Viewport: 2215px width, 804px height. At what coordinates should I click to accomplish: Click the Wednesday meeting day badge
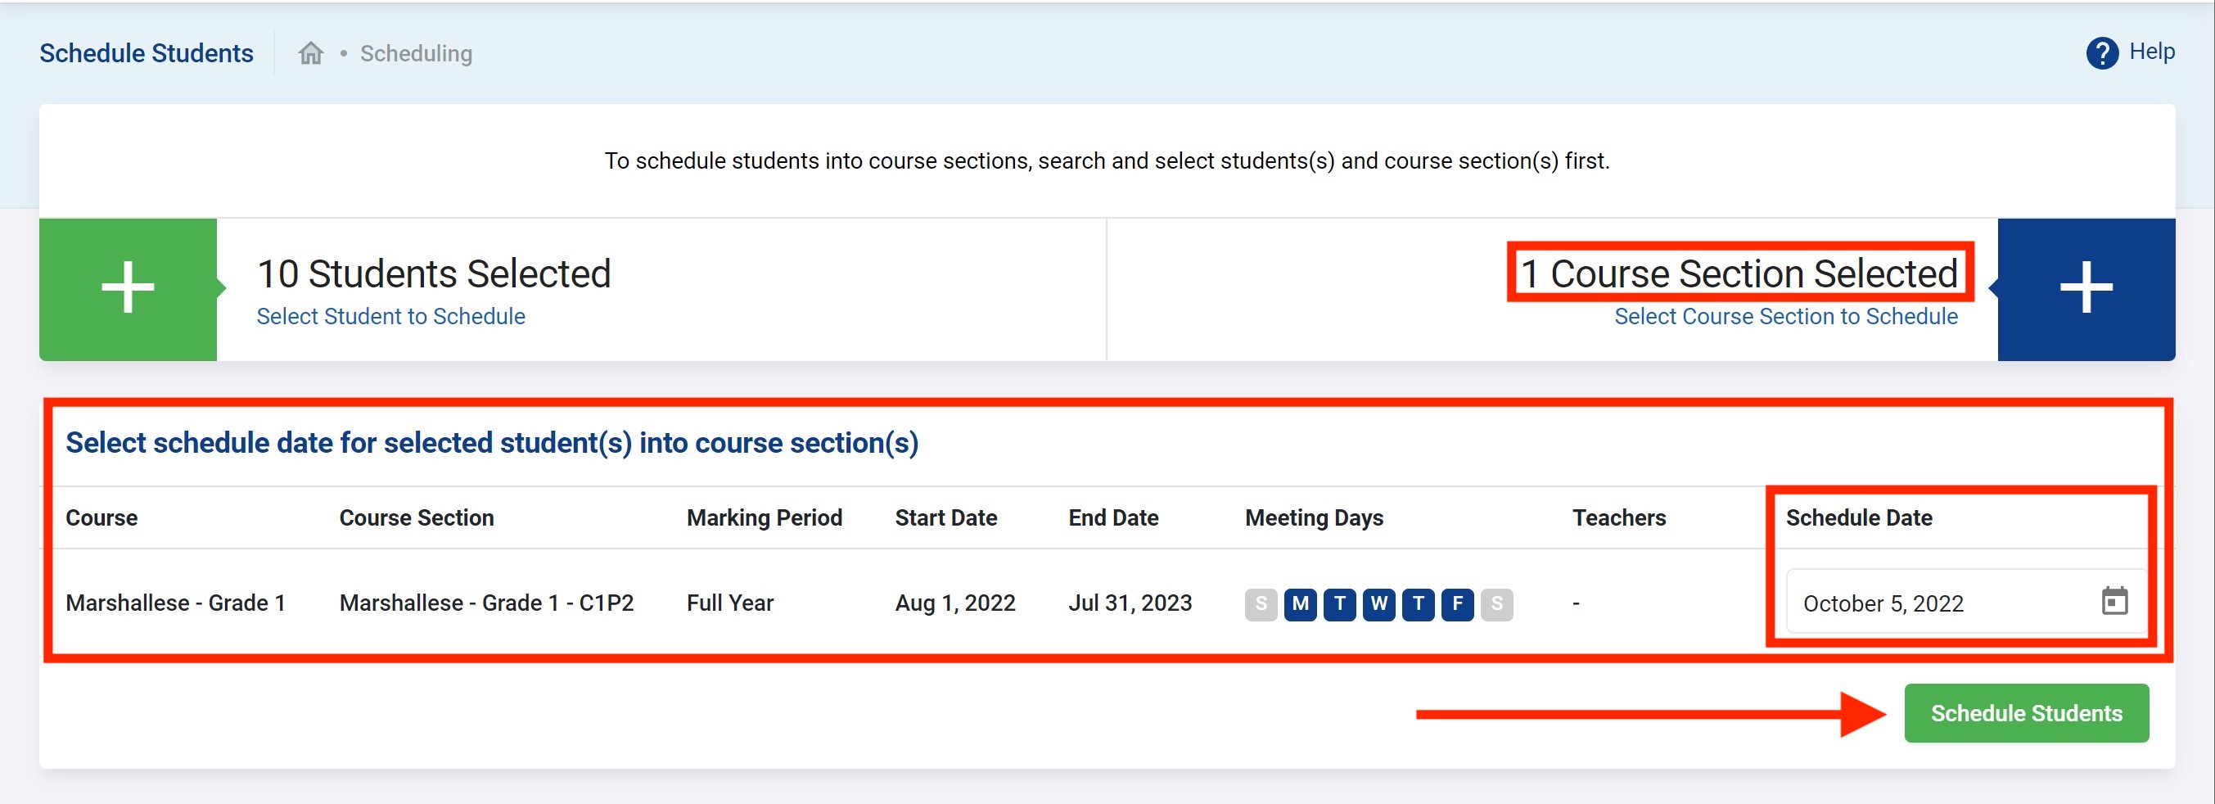(x=1378, y=603)
